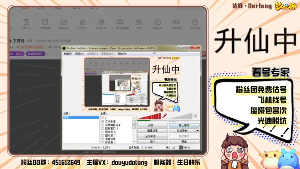Toggle the checkbox for source 3
This screenshot has height=169, width=300.
(x=103, y=118)
